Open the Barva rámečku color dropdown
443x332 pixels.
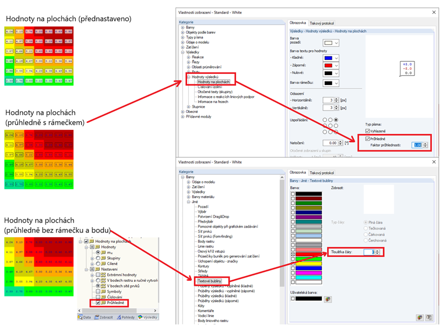coord(331,83)
